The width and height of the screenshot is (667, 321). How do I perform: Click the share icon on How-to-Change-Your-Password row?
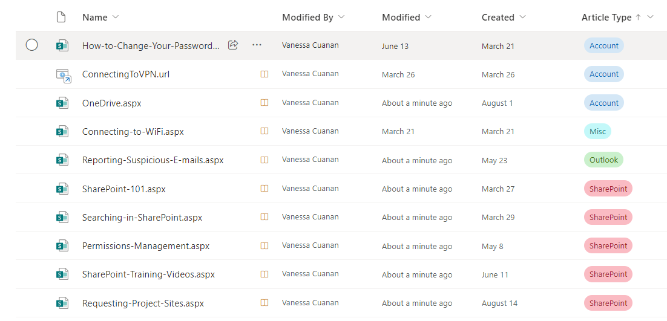[233, 45]
